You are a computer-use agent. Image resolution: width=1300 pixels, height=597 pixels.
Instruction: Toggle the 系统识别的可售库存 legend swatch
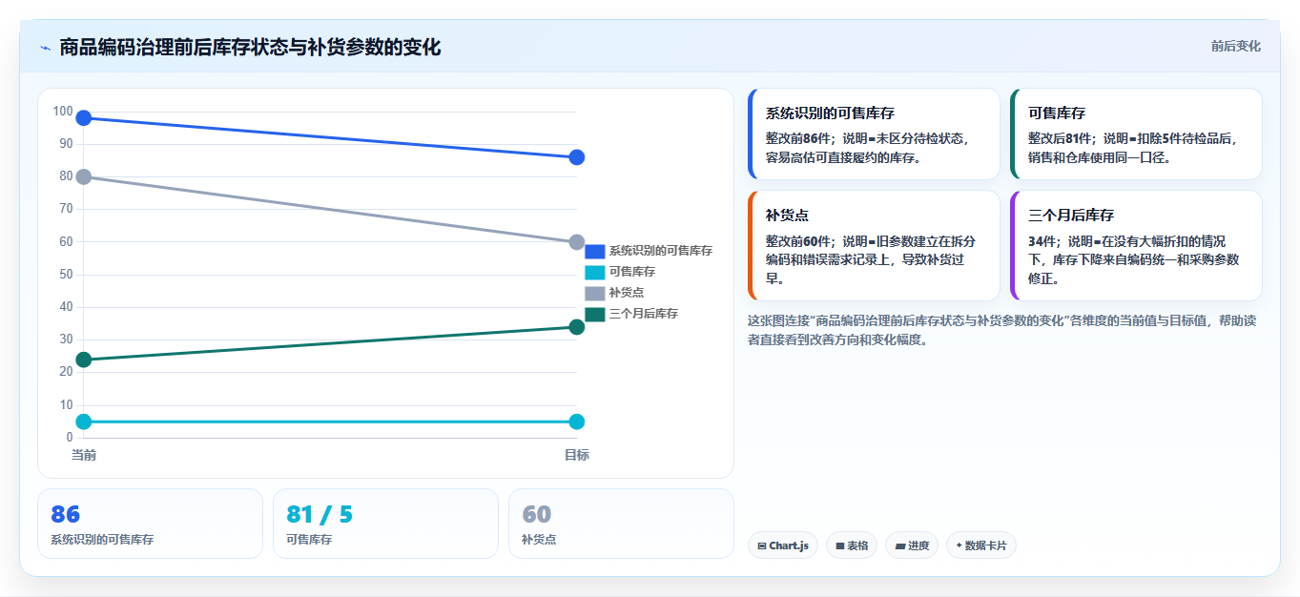(x=594, y=251)
